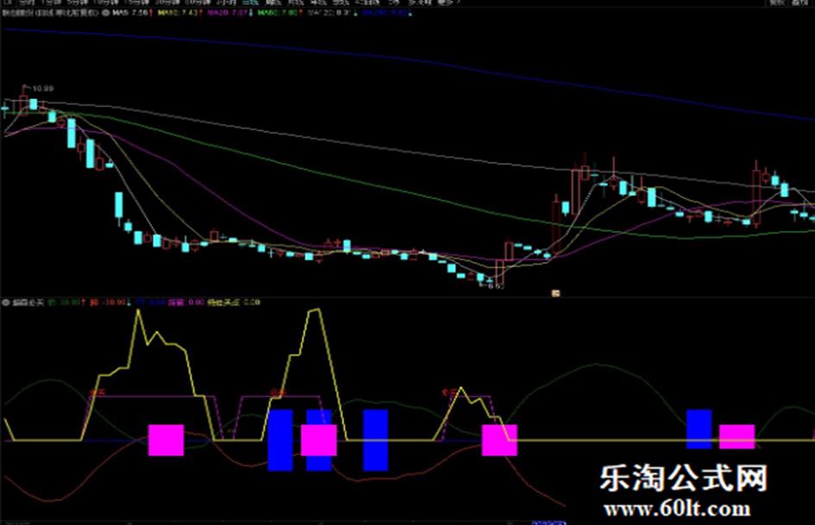Click the 猎庄必买 indicator name
The height and width of the screenshot is (525, 815).
coord(28,302)
